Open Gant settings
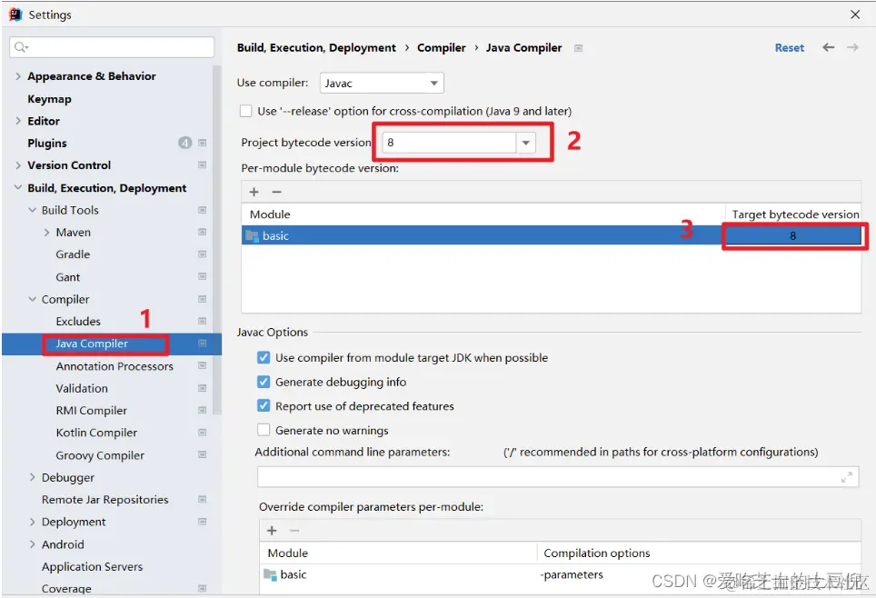This screenshot has width=876, height=598. [67, 277]
